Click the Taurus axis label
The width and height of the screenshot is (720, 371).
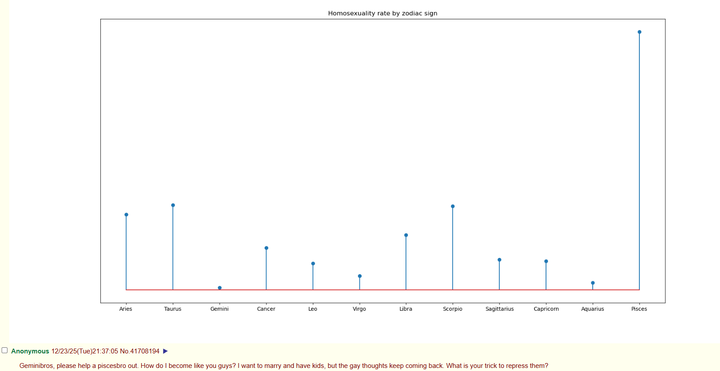(173, 309)
